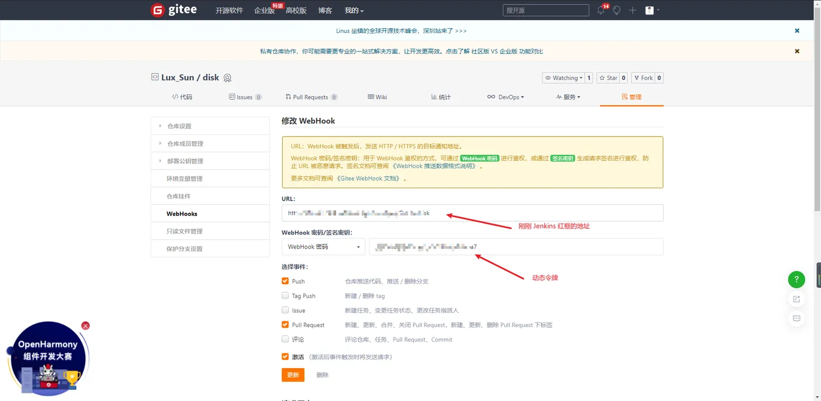Image resolution: width=821 pixels, height=401 pixels.
Task: Star the repository
Action: [x=608, y=78]
